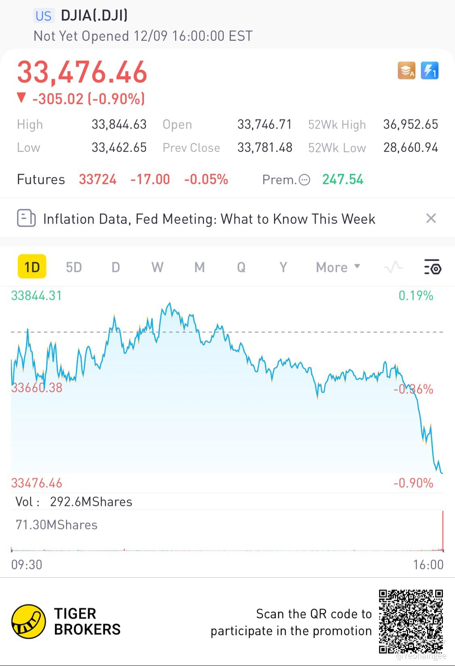
Task: Dismiss the Inflation Data news banner
Action: [431, 219]
